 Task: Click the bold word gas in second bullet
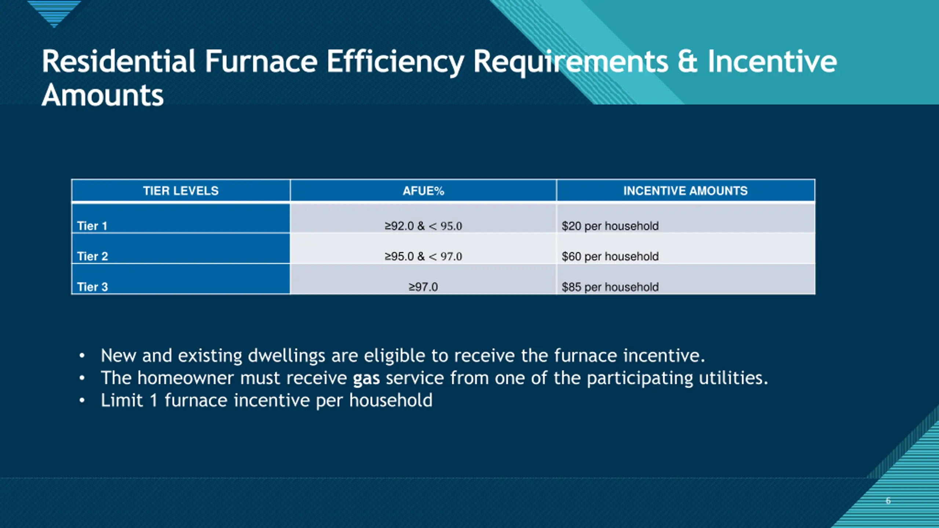point(366,379)
